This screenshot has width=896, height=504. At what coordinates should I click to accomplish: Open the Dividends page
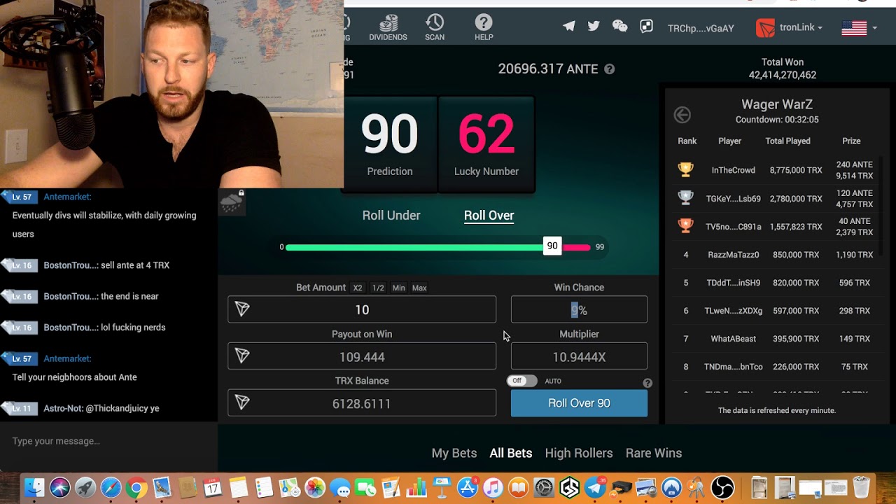tap(388, 27)
